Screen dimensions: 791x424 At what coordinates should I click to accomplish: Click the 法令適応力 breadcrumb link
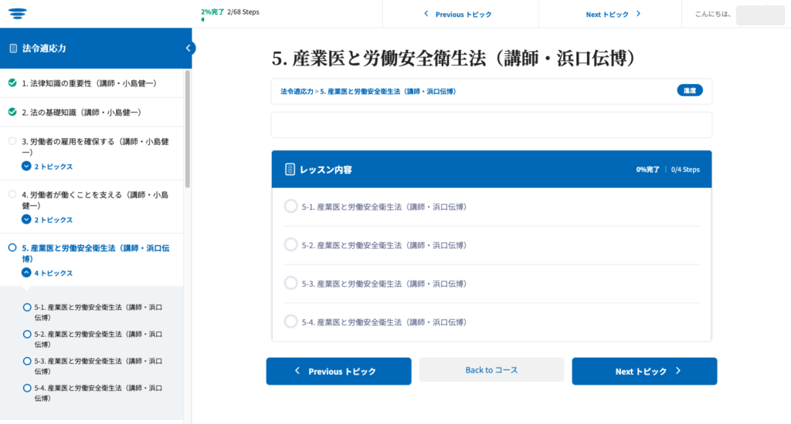[297, 92]
